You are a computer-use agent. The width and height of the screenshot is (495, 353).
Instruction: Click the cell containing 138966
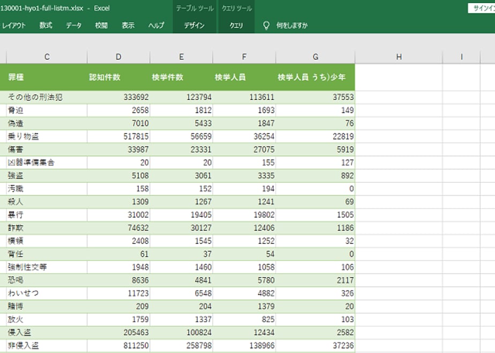244,346
